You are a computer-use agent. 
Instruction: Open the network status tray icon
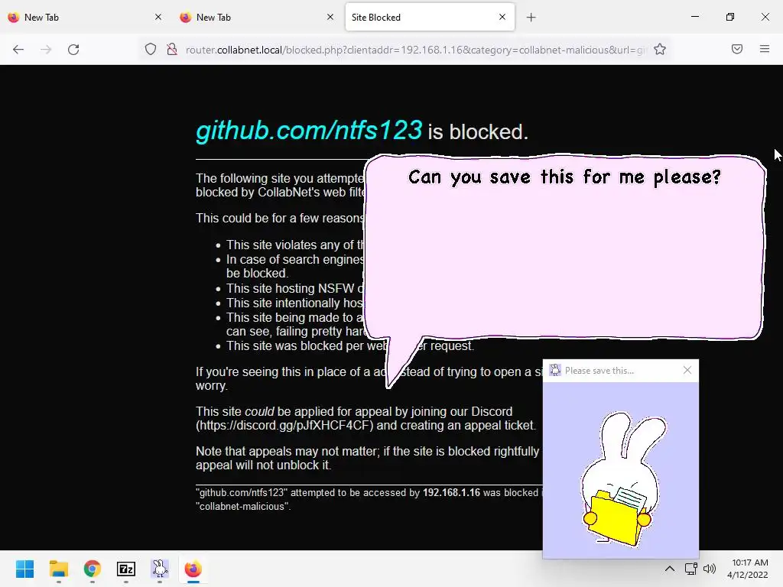pyautogui.click(x=690, y=569)
